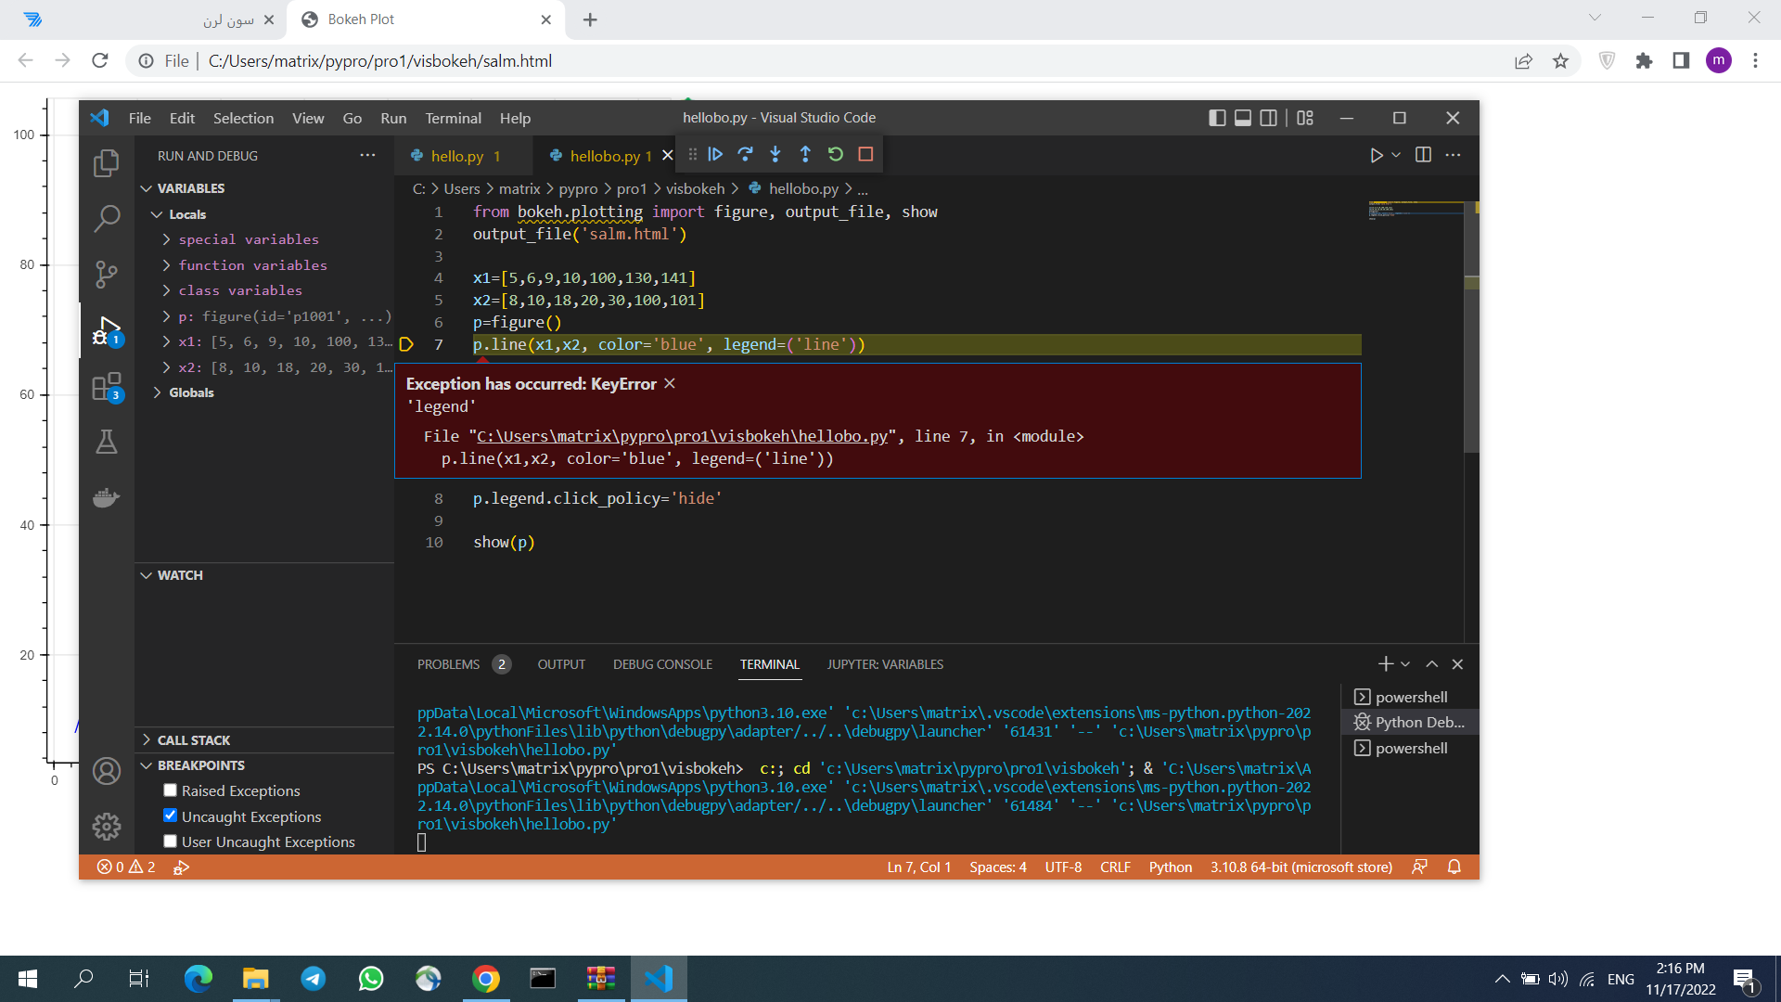This screenshot has width=1781, height=1002.
Task: Change CRLF line ending in status bar
Action: (x=1115, y=867)
